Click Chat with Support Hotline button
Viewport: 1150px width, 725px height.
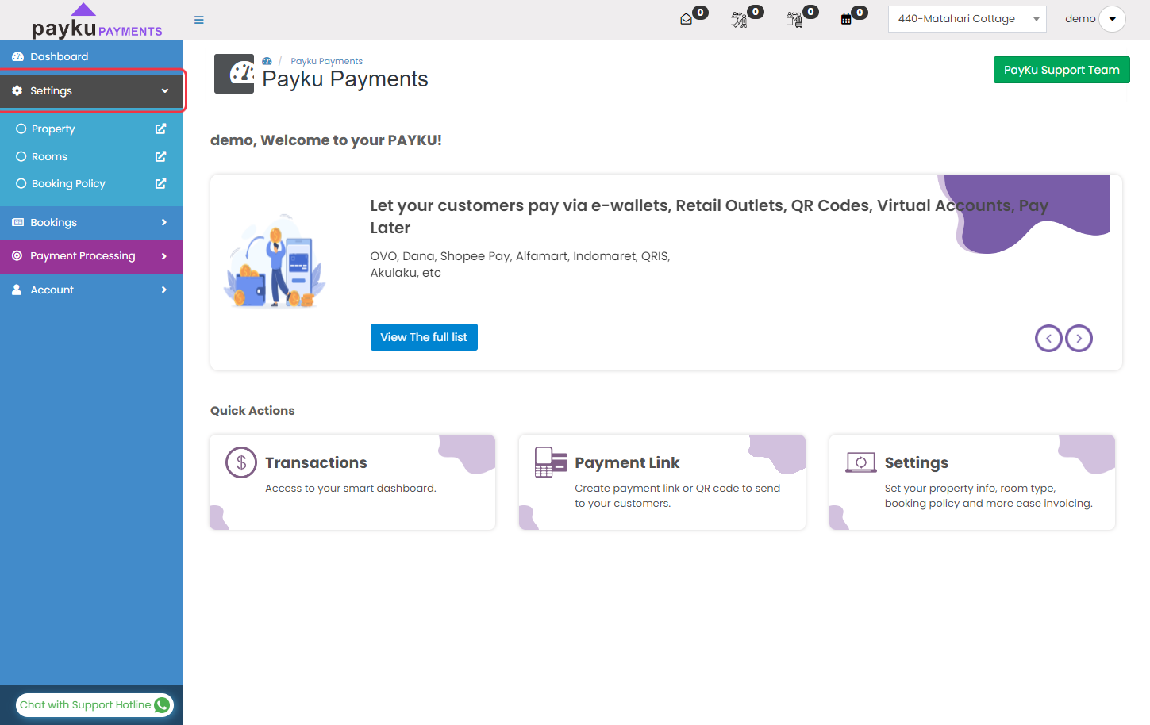(x=94, y=705)
